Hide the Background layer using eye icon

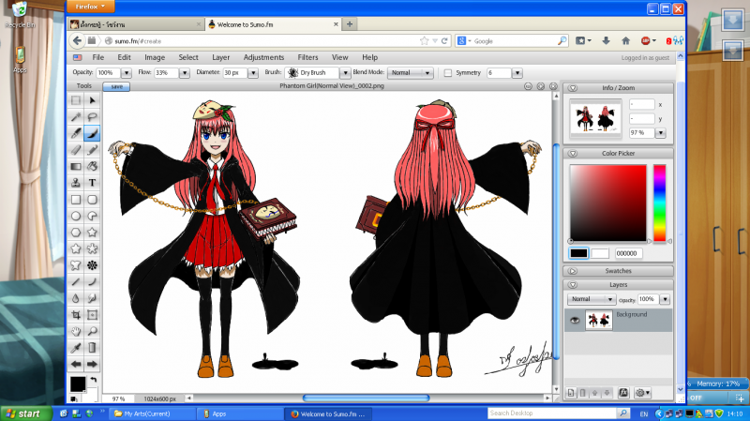[573, 321]
